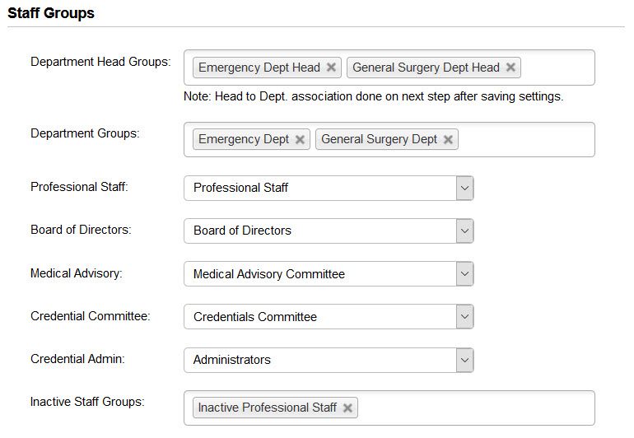Expand the Board of Directors dropdown arrow

click(x=464, y=231)
